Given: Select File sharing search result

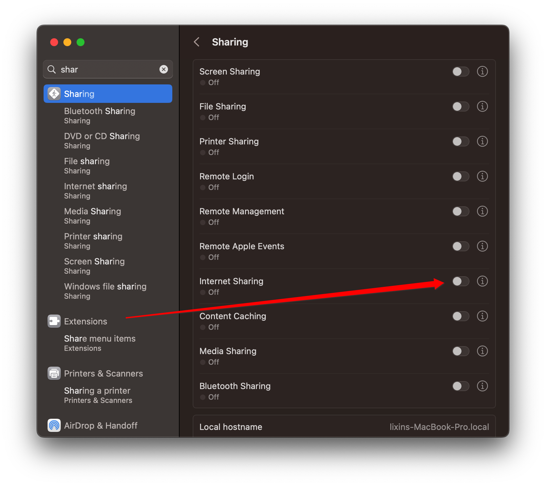Looking at the screenshot, I should (108, 166).
